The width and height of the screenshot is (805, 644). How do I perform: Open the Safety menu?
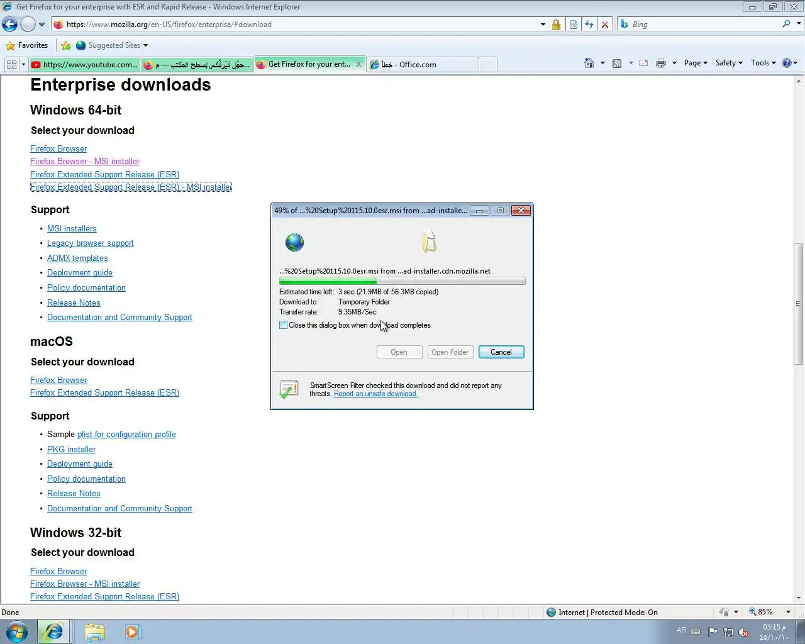[x=729, y=63]
